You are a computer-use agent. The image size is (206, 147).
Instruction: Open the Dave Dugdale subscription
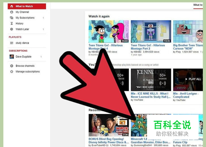point(24,57)
